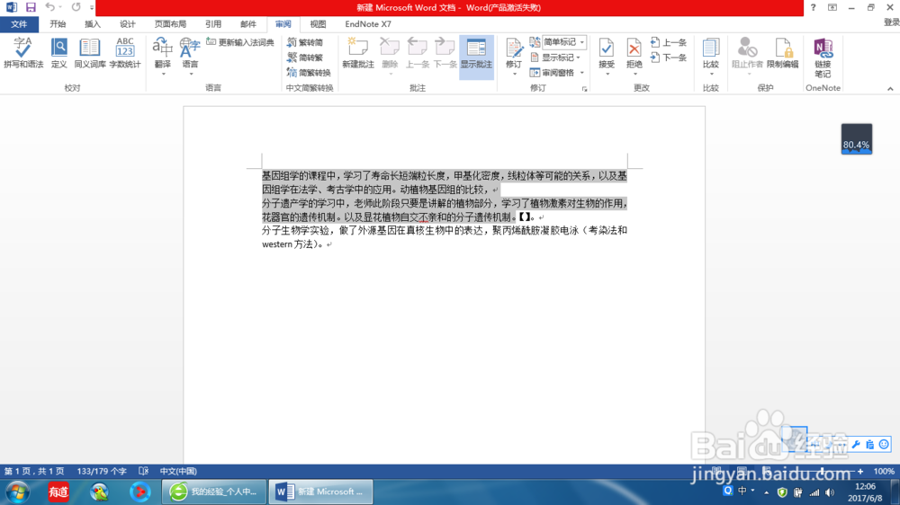The height and width of the screenshot is (505, 900).
Task: Click the 100% zoom level
Action: pos(884,471)
